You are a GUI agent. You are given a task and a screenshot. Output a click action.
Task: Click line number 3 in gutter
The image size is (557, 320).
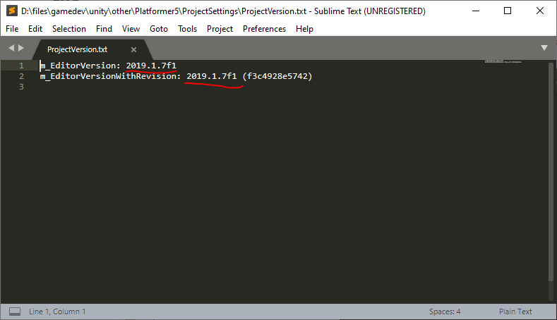point(21,87)
